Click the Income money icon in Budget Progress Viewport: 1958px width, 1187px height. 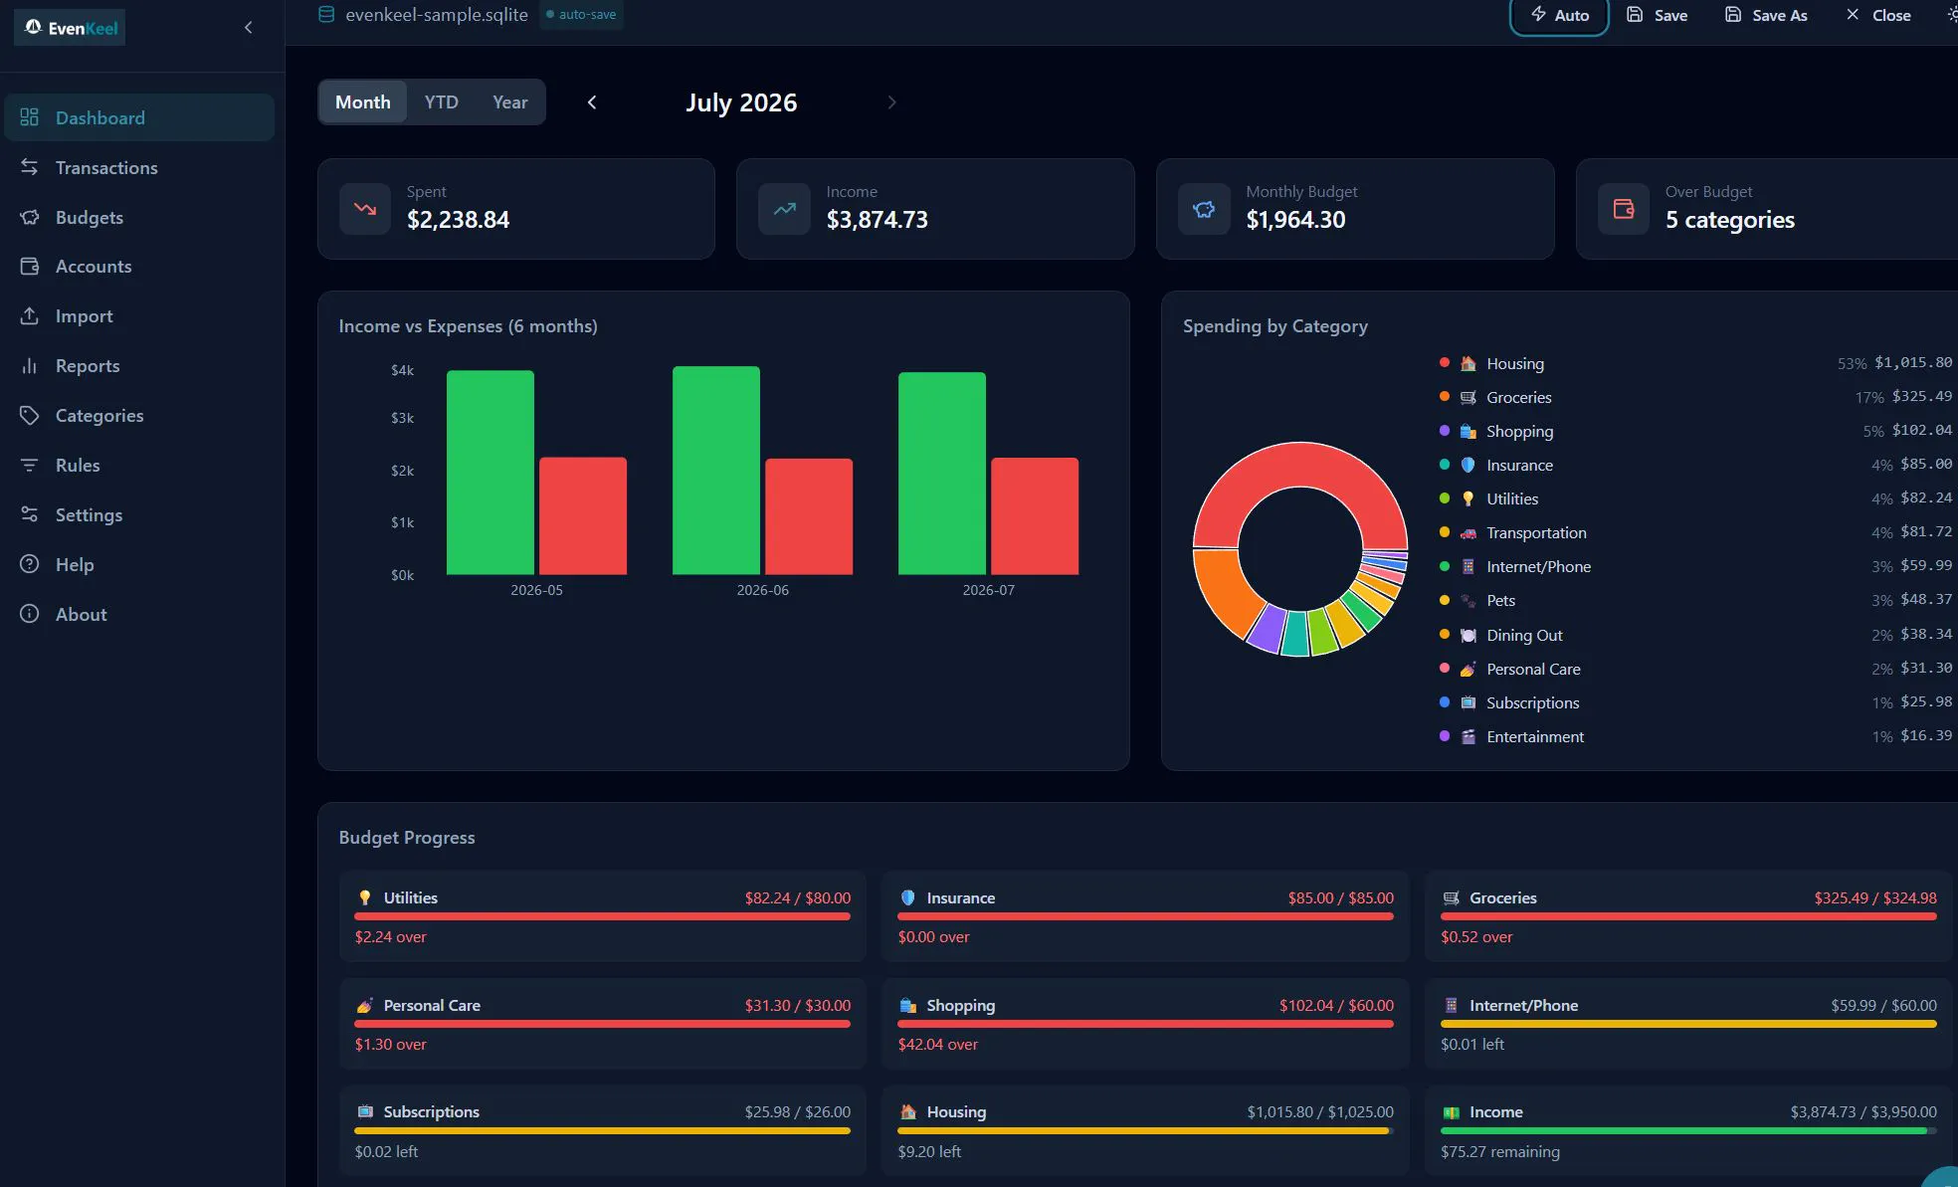(x=1452, y=1112)
